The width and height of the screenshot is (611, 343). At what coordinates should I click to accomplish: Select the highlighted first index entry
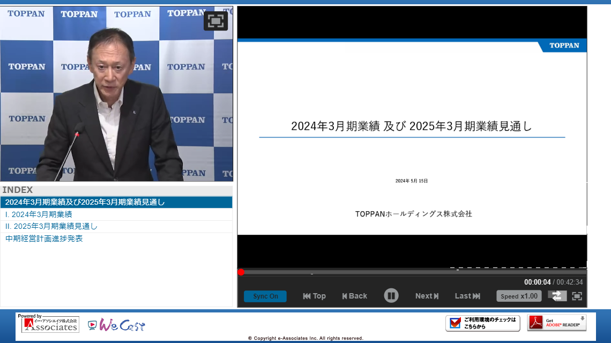tap(85, 202)
